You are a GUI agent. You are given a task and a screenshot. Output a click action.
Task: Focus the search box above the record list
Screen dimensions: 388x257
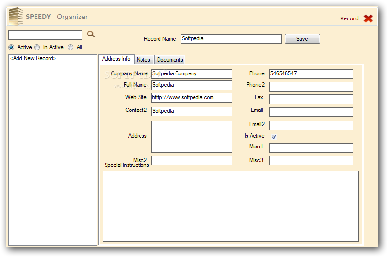click(45, 35)
